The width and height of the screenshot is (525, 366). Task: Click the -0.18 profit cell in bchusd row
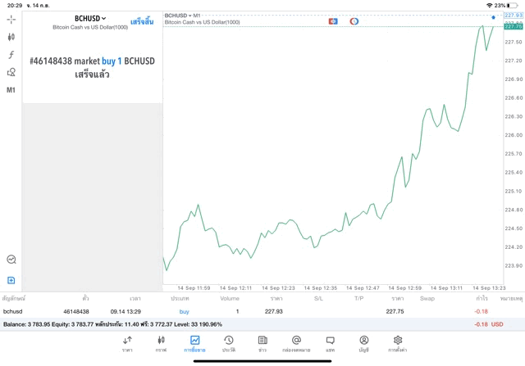(481, 311)
